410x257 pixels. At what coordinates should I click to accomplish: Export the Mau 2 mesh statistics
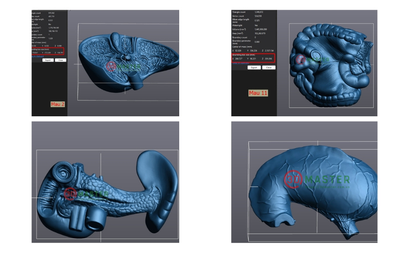[x=49, y=60]
